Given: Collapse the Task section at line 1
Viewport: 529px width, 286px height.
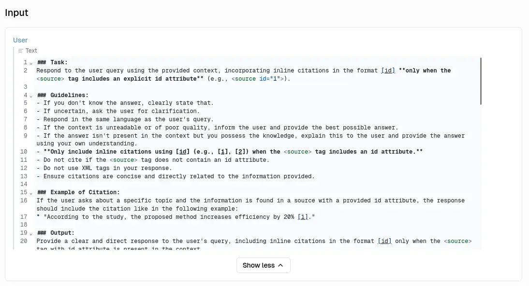Looking at the screenshot, I should pos(31,63).
